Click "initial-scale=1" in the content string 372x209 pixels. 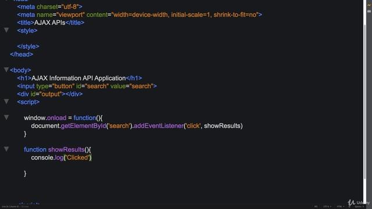(191, 15)
